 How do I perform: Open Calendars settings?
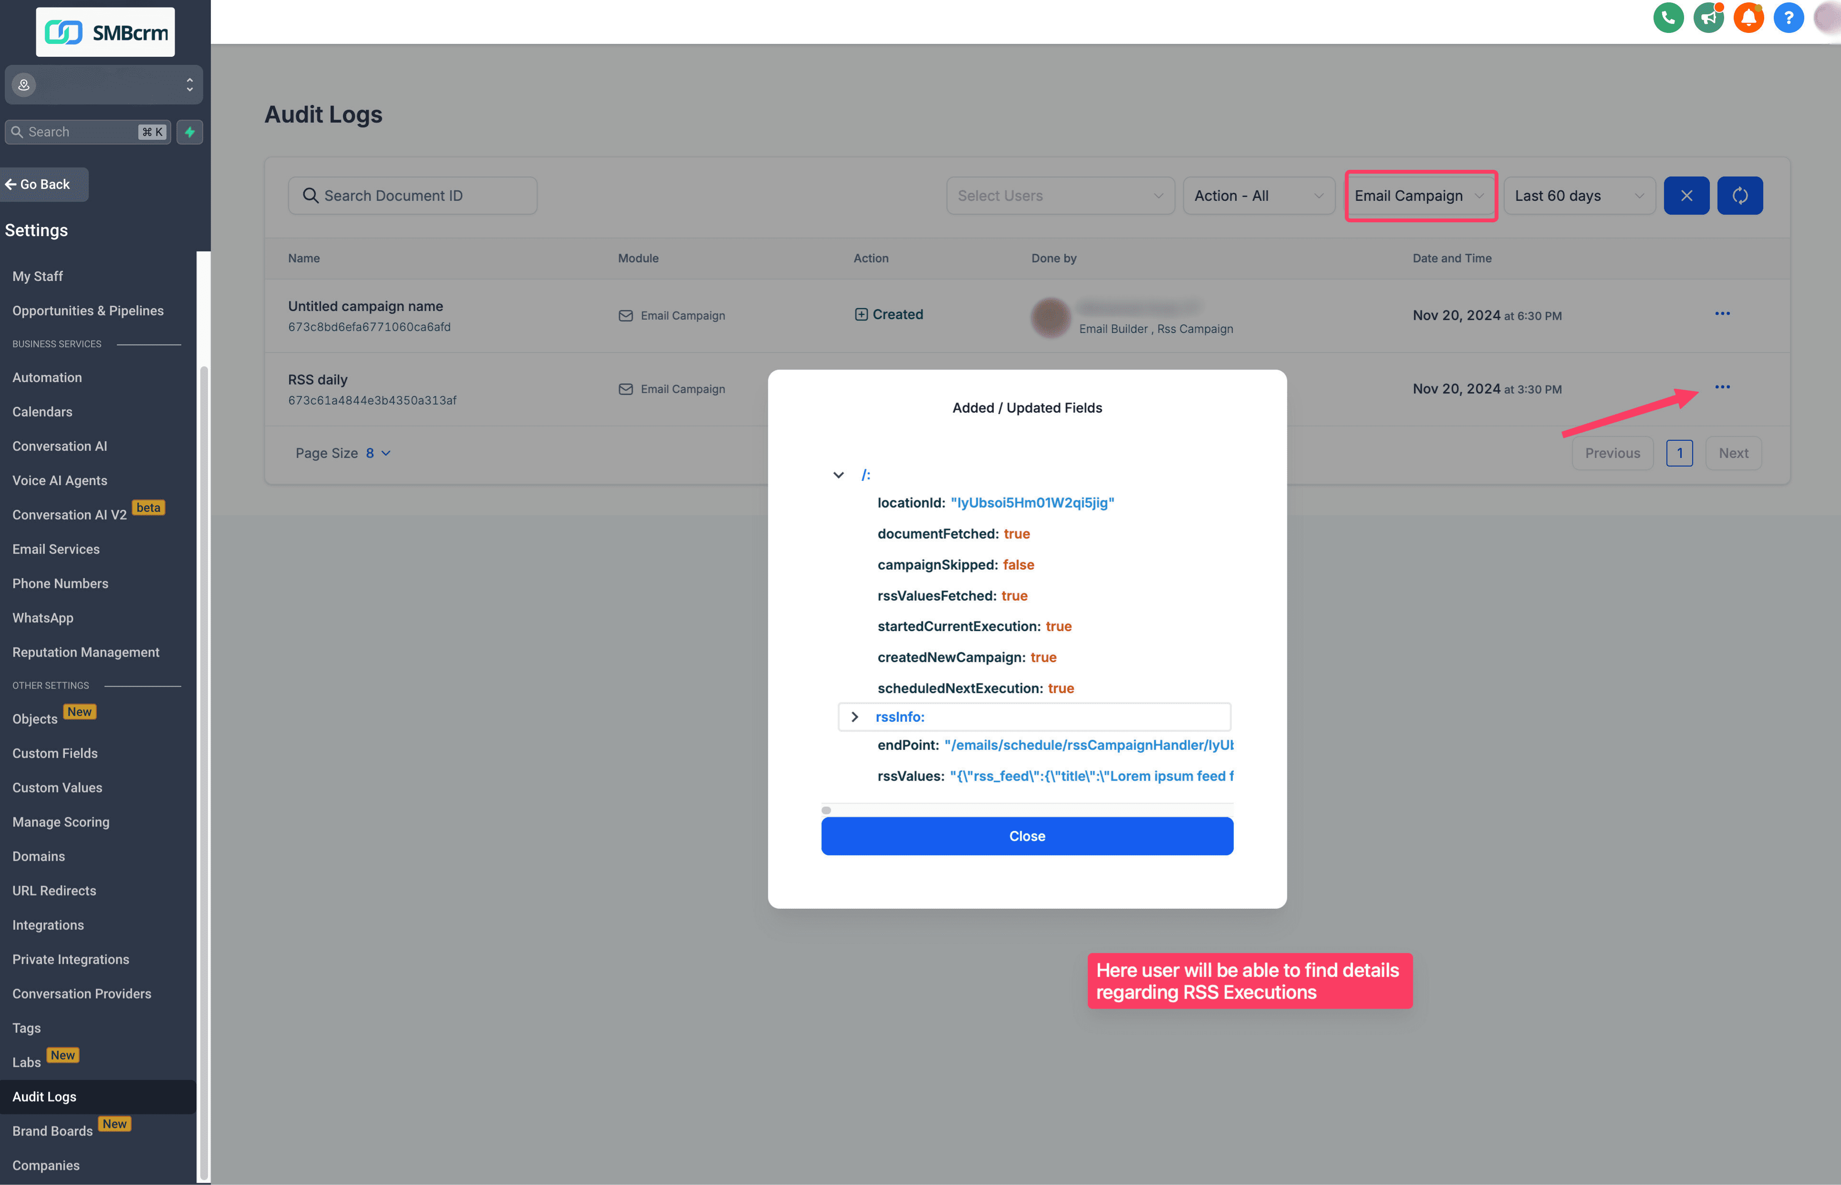coord(42,412)
